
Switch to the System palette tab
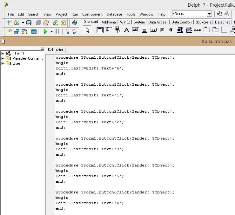point(139,22)
